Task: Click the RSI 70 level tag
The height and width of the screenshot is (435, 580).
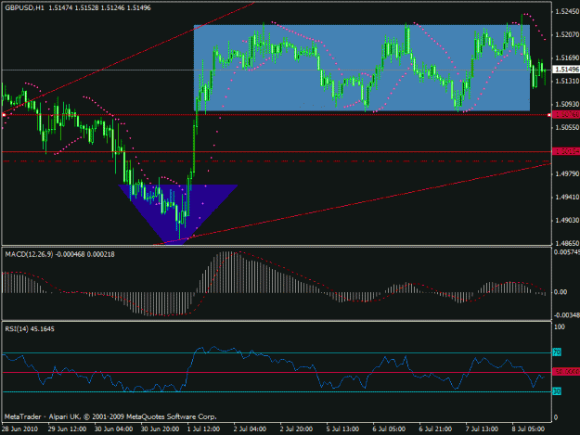Action: point(557,352)
